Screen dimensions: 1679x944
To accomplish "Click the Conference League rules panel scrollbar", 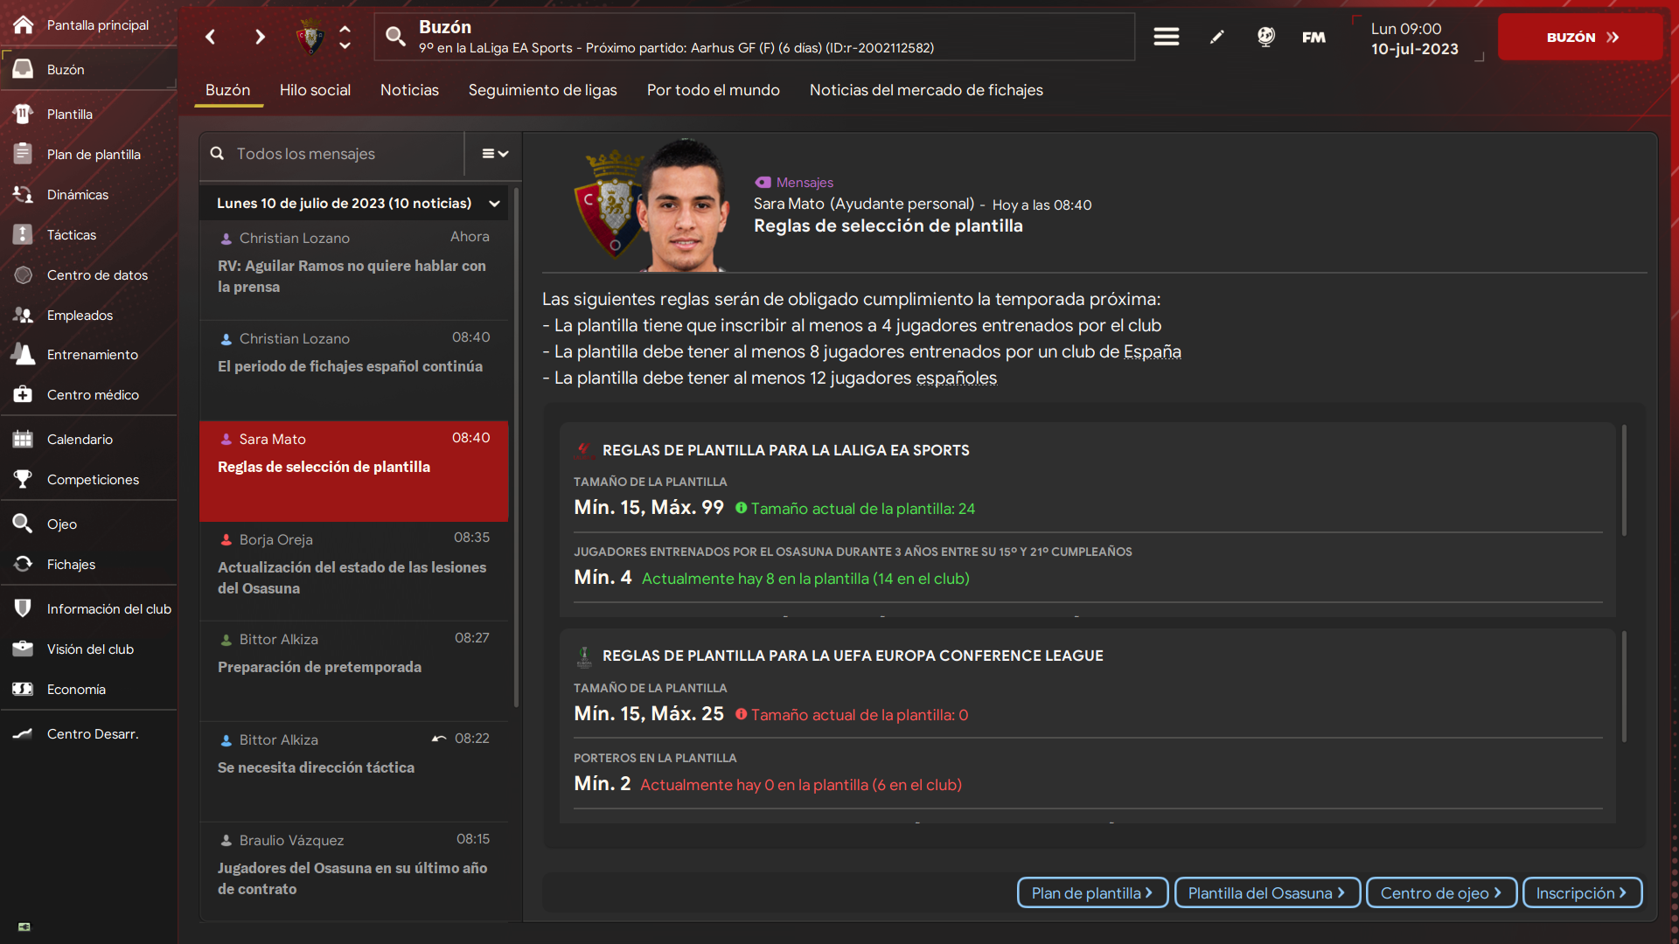I will (x=1624, y=686).
